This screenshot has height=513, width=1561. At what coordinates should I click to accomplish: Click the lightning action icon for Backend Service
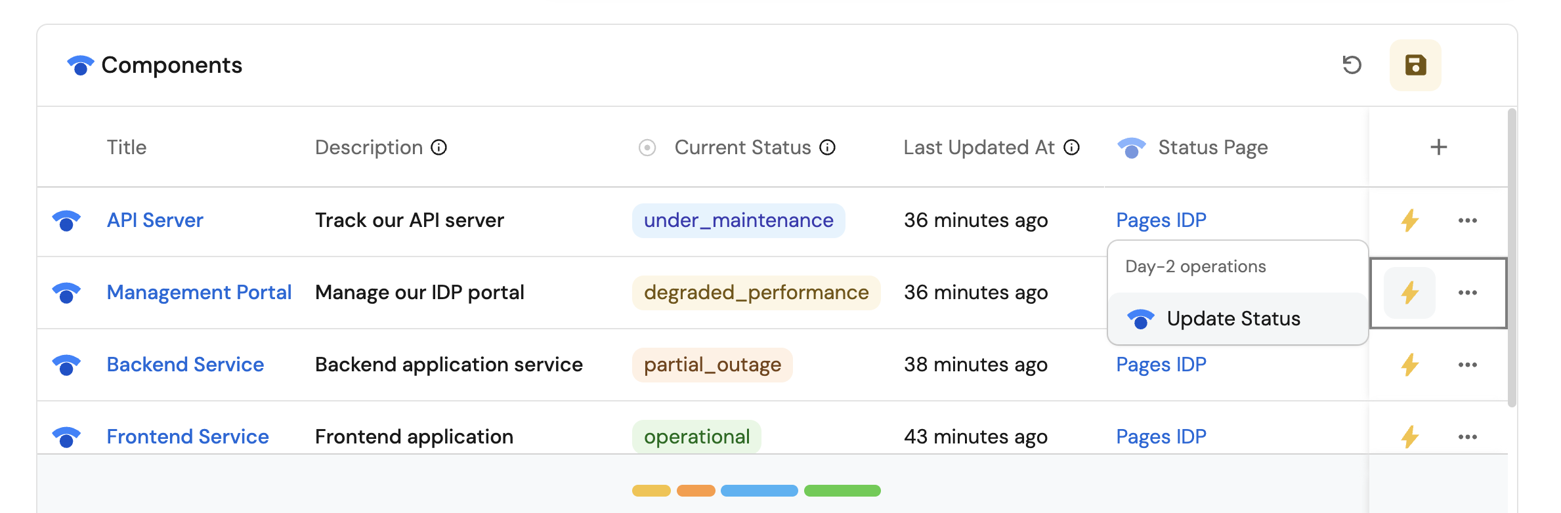pos(1409,365)
